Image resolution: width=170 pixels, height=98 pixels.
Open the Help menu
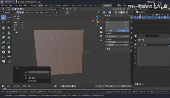click(25, 5)
